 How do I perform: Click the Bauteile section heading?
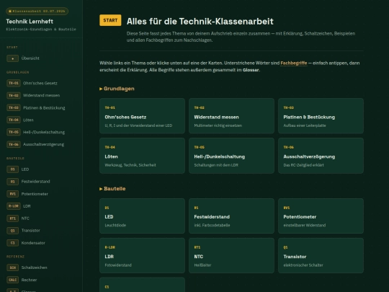[x=112, y=189]
